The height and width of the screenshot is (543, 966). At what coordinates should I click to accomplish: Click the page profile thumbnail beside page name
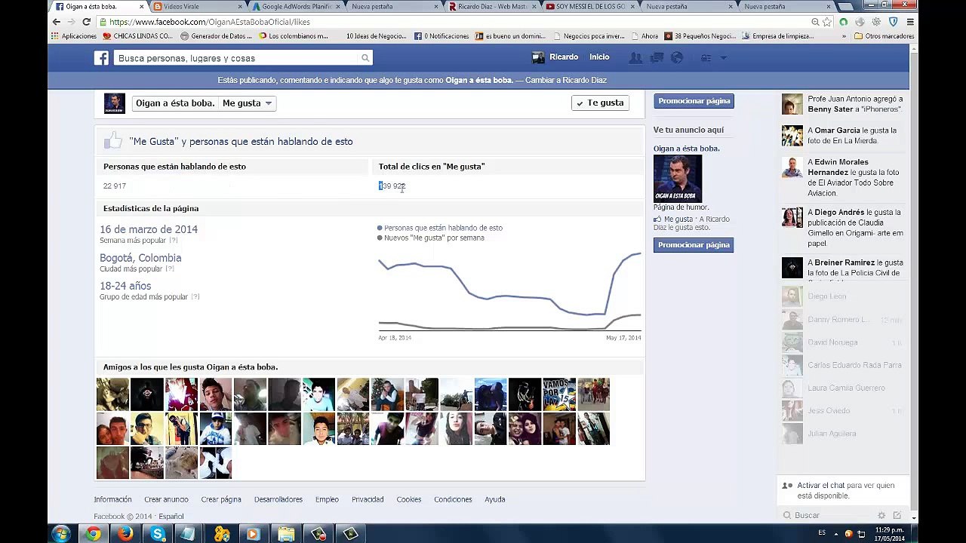point(115,103)
